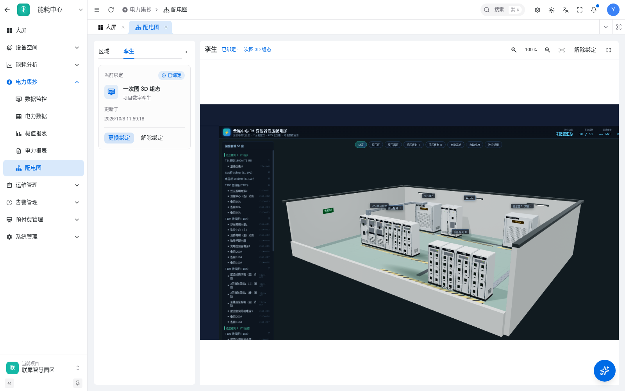This screenshot has width=625, height=391.
Task: Click the 更换绑定 button
Action: tap(119, 138)
